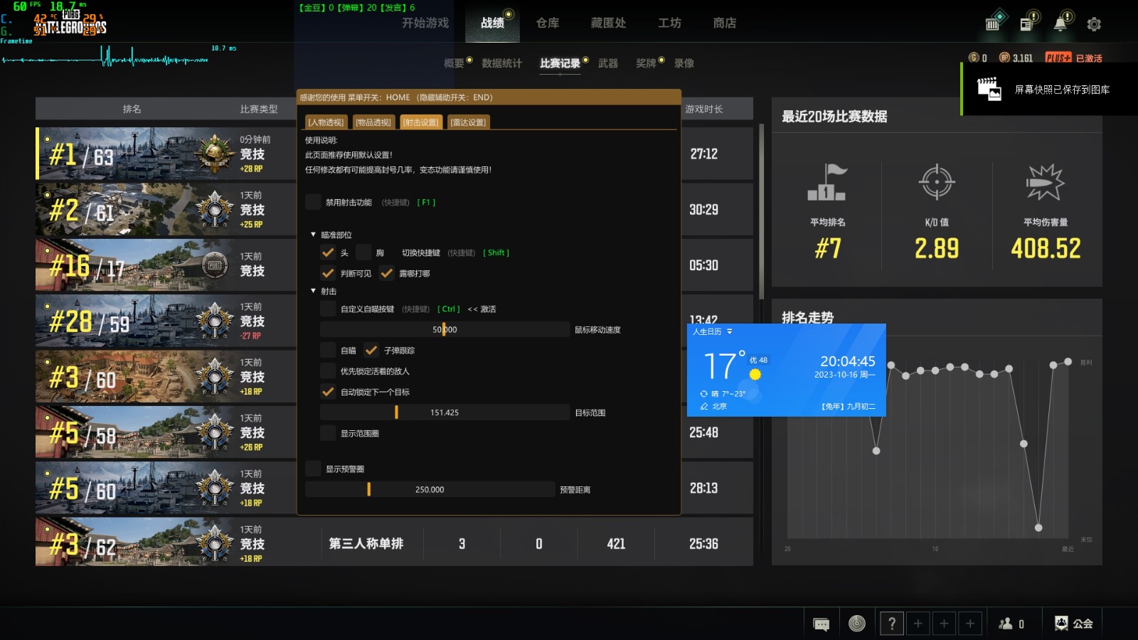Image resolution: width=1138 pixels, height=640 pixels.
Task: Open the help question mark icon
Action: tap(892, 624)
